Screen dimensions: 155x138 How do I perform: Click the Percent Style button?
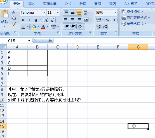point(108,20)
